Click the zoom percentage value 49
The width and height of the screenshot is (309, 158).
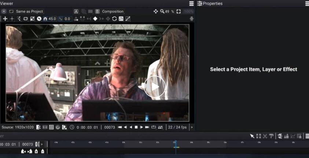(x=167, y=11)
